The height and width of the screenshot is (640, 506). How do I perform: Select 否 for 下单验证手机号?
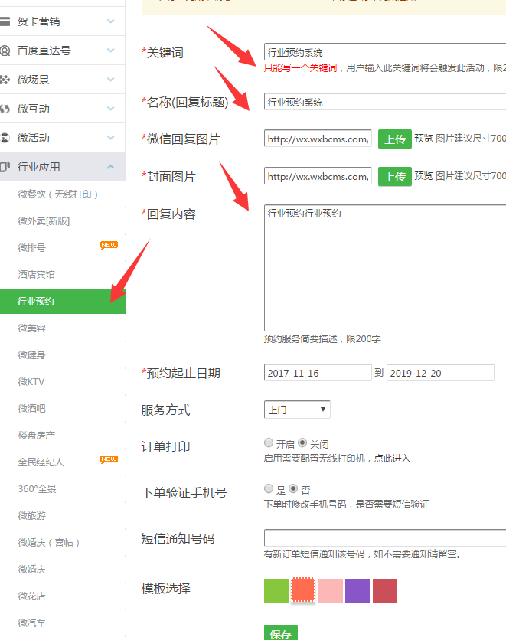tap(293, 488)
